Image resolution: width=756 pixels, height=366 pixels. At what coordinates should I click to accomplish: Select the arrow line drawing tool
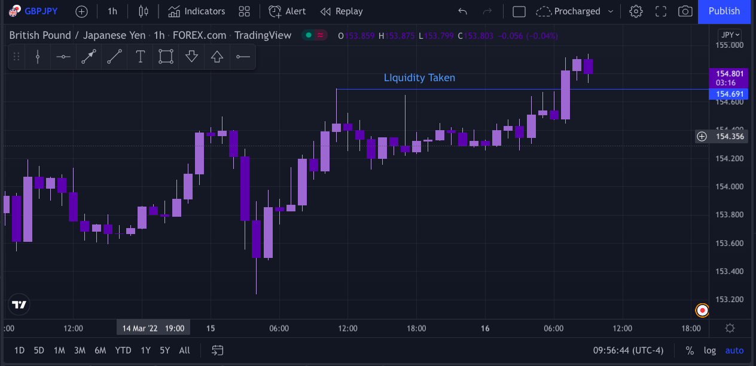(x=89, y=57)
